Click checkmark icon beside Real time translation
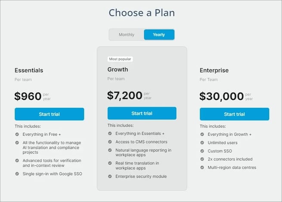The image size is (282, 202). (x=110, y=163)
